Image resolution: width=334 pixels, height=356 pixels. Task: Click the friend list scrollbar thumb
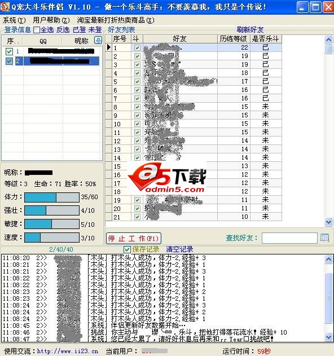pyautogui.click(x=328, y=49)
